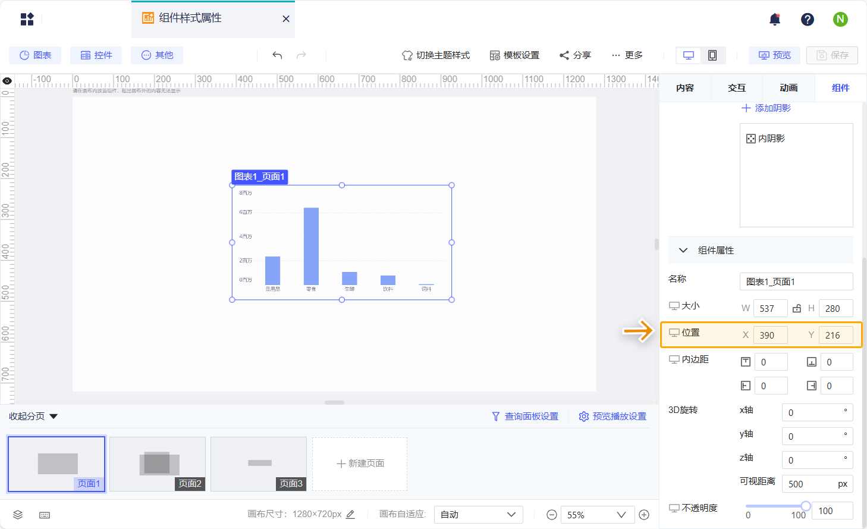Open the layers panel icon

[x=18, y=515]
